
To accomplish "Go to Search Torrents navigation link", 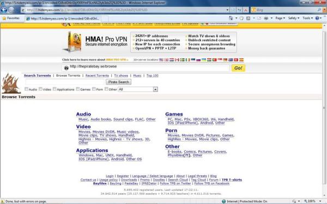I will click(37, 76).
